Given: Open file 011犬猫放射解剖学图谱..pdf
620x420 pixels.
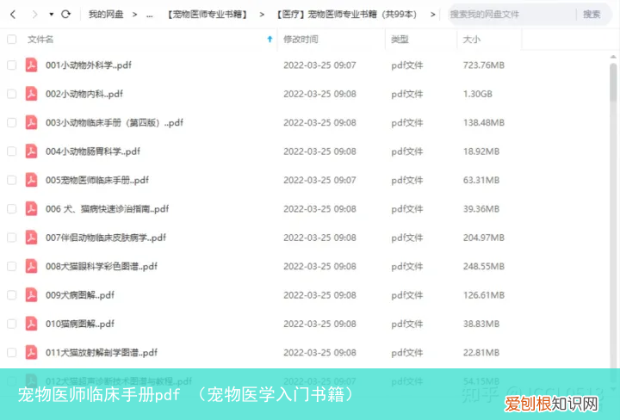Looking at the screenshot, I should [x=102, y=353].
